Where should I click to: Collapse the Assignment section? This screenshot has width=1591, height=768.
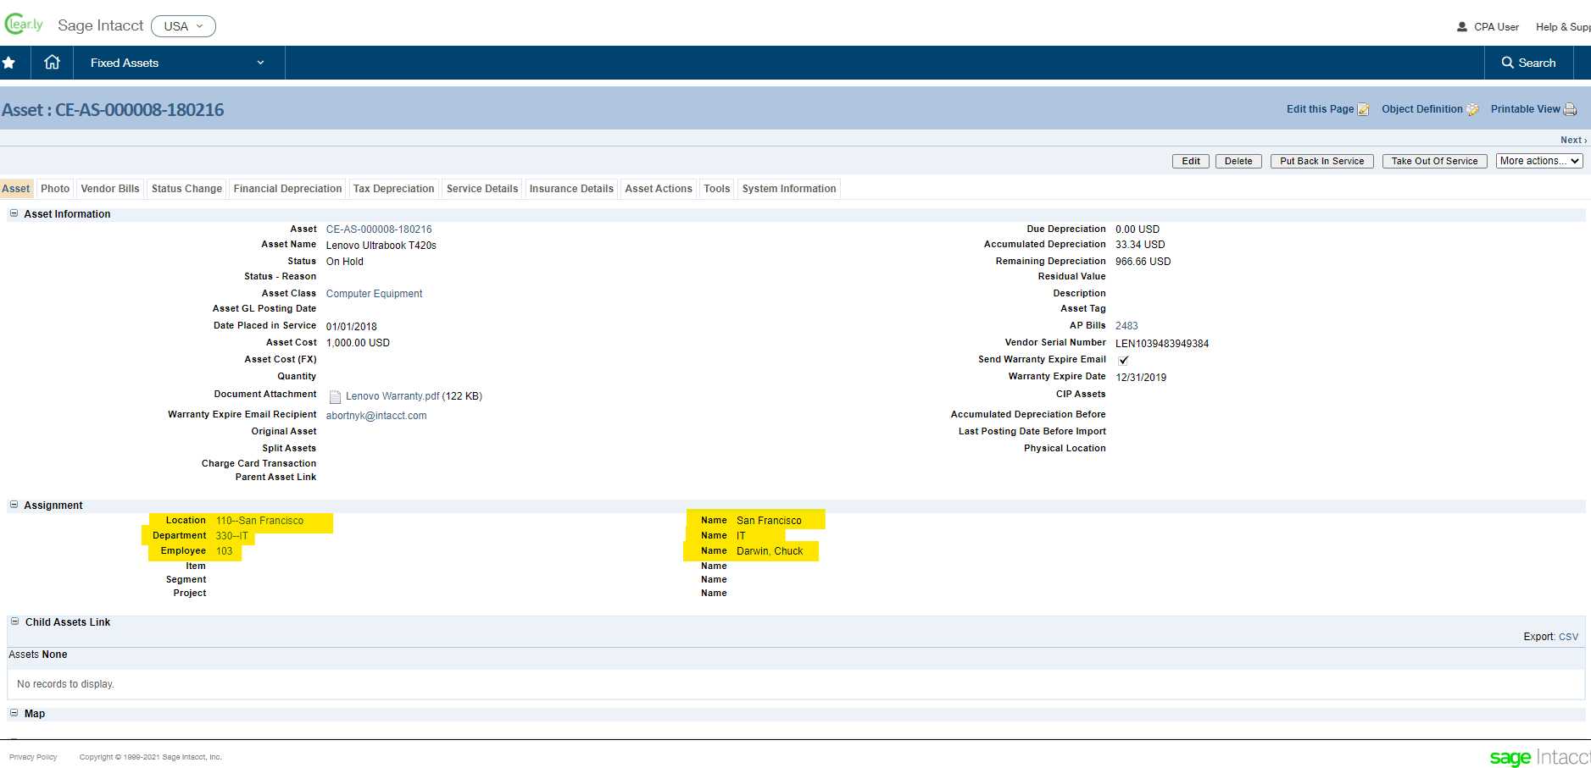tap(14, 505)
